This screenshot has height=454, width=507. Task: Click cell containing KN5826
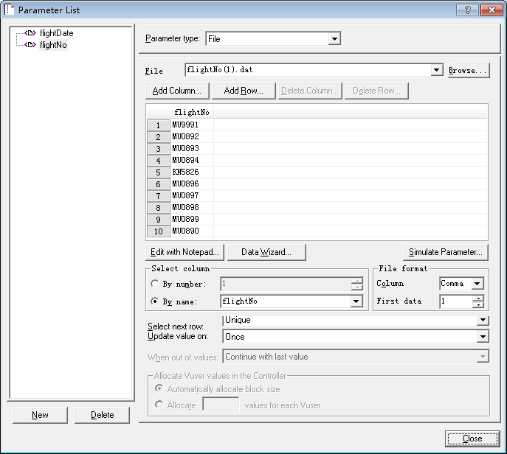coord(192,172)
